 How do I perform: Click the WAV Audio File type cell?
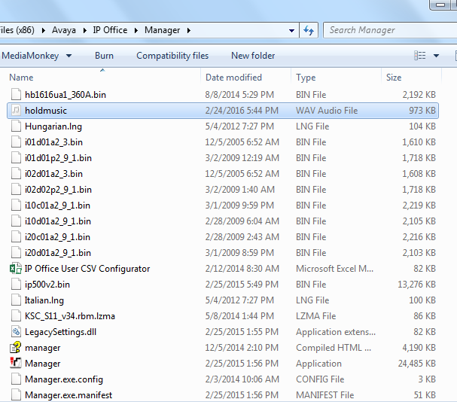[x=327, y=111]
